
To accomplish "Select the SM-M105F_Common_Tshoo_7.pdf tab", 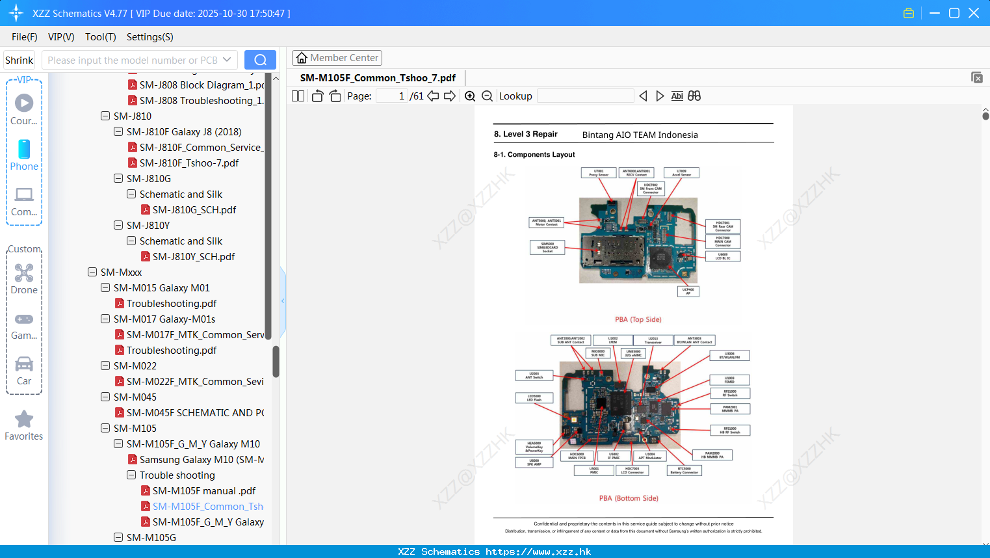I will pyautogui.click(x=378, y=77).
